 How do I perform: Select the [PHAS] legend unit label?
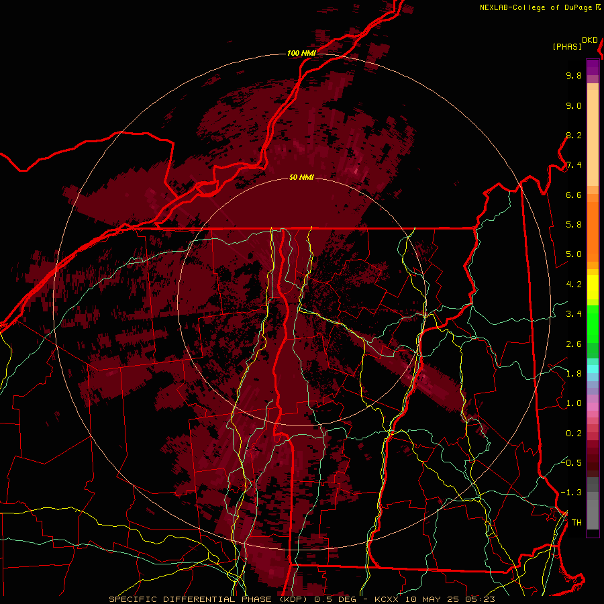pyautogui.click(x=567, y=46)
